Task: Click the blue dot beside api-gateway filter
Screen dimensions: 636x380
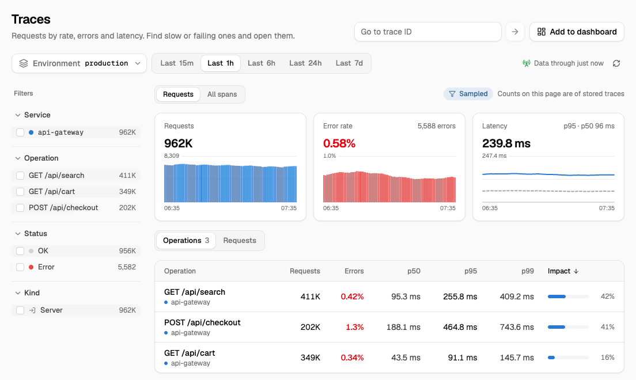Action: point(31,132)
